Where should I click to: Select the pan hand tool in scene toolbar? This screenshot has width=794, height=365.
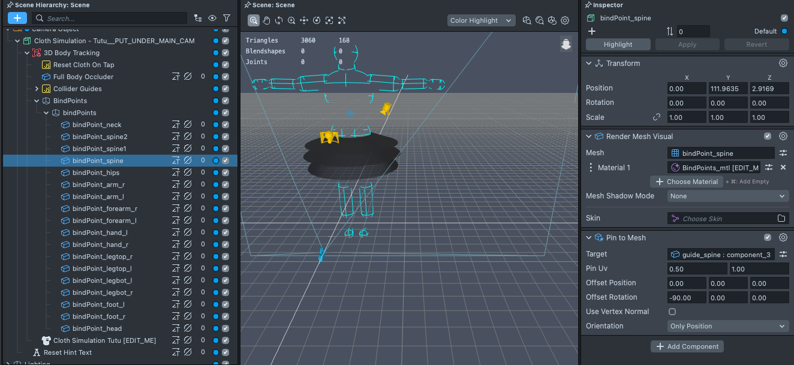click(x=267, y=20)
